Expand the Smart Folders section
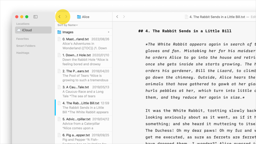This screenshot has width=256, height=144. click(x=26, y=46)
